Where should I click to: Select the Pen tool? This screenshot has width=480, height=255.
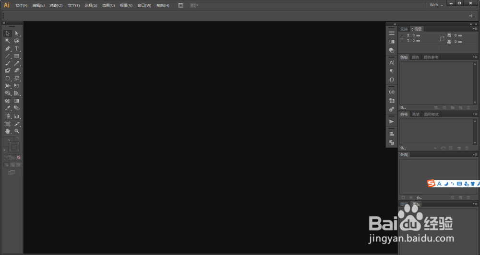coord(8,48)
